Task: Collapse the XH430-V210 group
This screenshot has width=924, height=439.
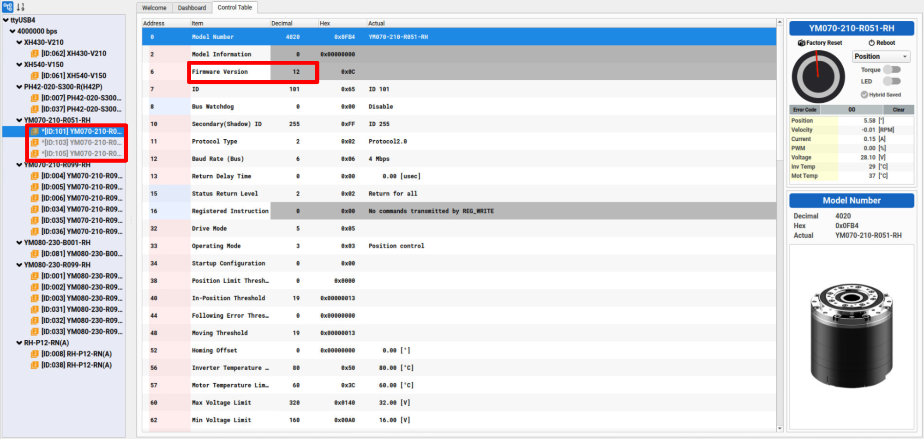Action: pyautogui.click(x=19, y=42)
